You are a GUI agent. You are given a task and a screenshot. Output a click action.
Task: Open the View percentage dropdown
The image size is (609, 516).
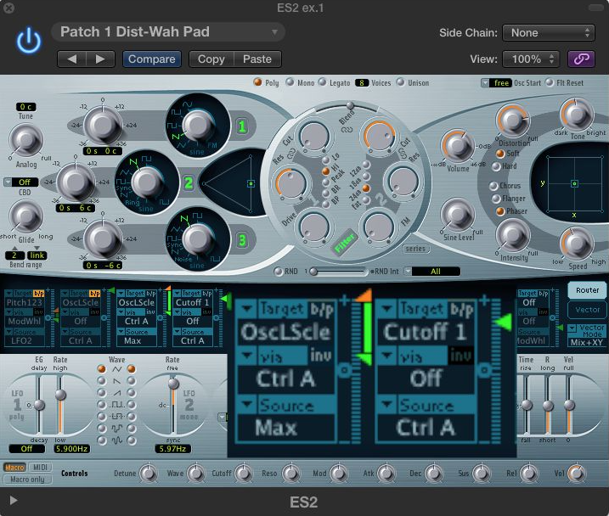[x=531, y=59]
